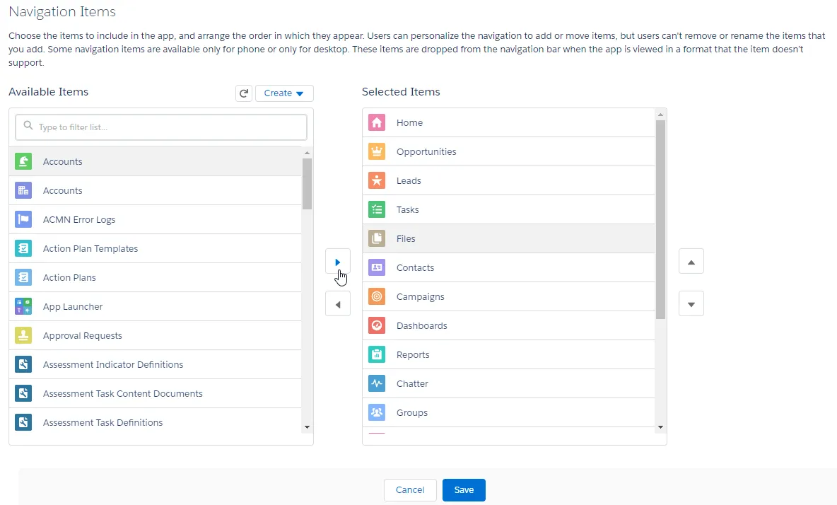Click the Opportunities crown icon
The image size is (837, 505).
tap(377, 152)
